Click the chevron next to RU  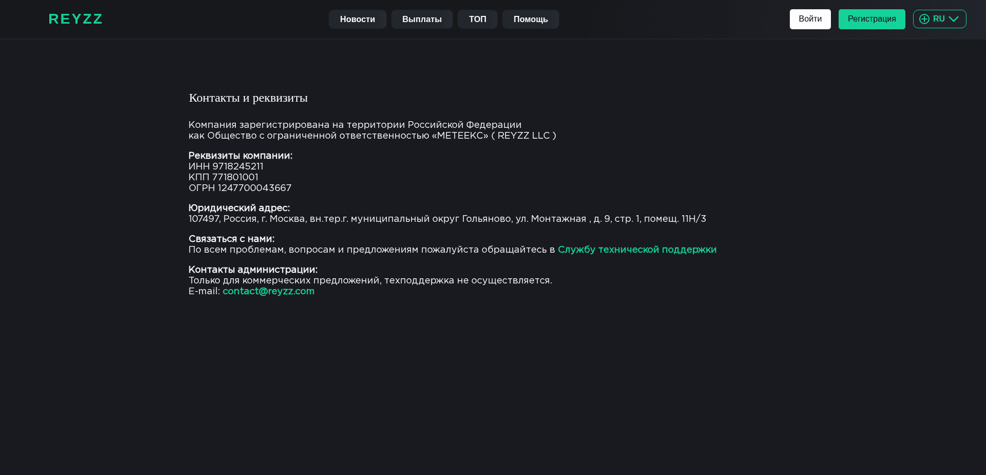click(954, 19)
